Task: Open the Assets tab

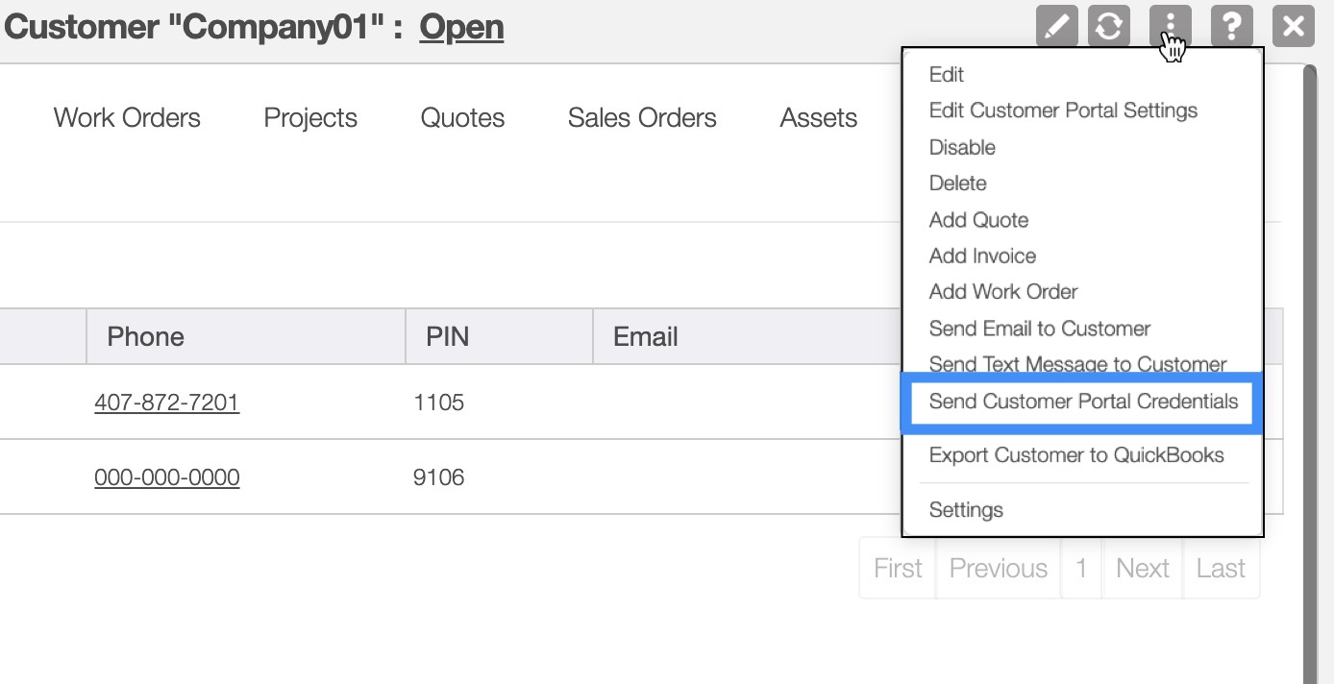Action: click(x=818, y=118)
